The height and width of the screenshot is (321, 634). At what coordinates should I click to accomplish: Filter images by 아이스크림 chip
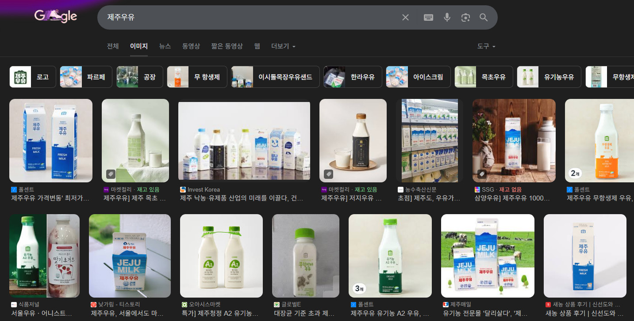[418, 77]
